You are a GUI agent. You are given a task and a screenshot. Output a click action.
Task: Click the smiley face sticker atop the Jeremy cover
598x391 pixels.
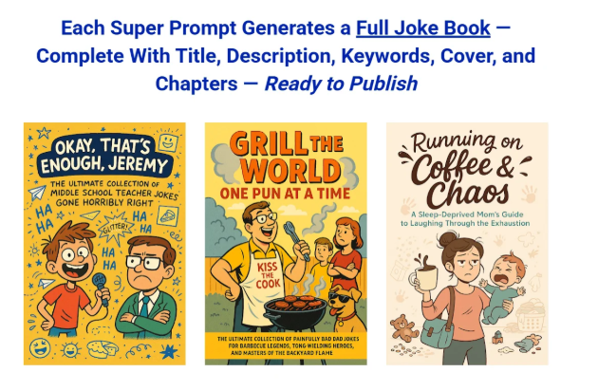point(168,142)
